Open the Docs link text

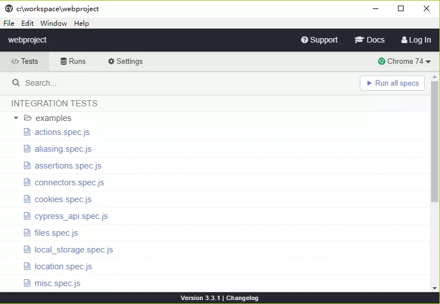376,40
